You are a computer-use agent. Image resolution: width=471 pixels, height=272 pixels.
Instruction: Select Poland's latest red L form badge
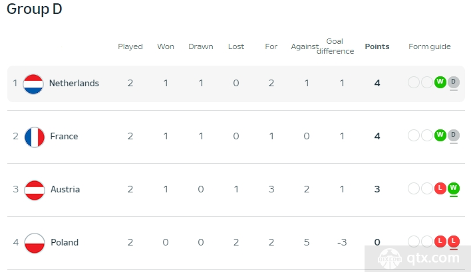[x=453, y=241]
